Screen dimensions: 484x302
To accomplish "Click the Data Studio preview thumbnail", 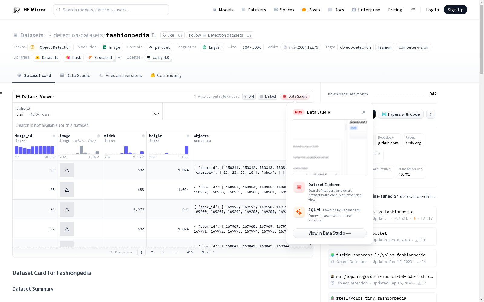I will point(330,147).
